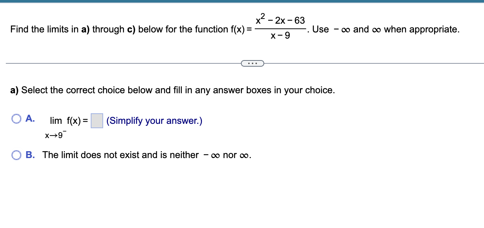The height and width of the screenshot is (228, 484).
Task: Choose option B stating the limit does not exist
Action: [16, 155]
